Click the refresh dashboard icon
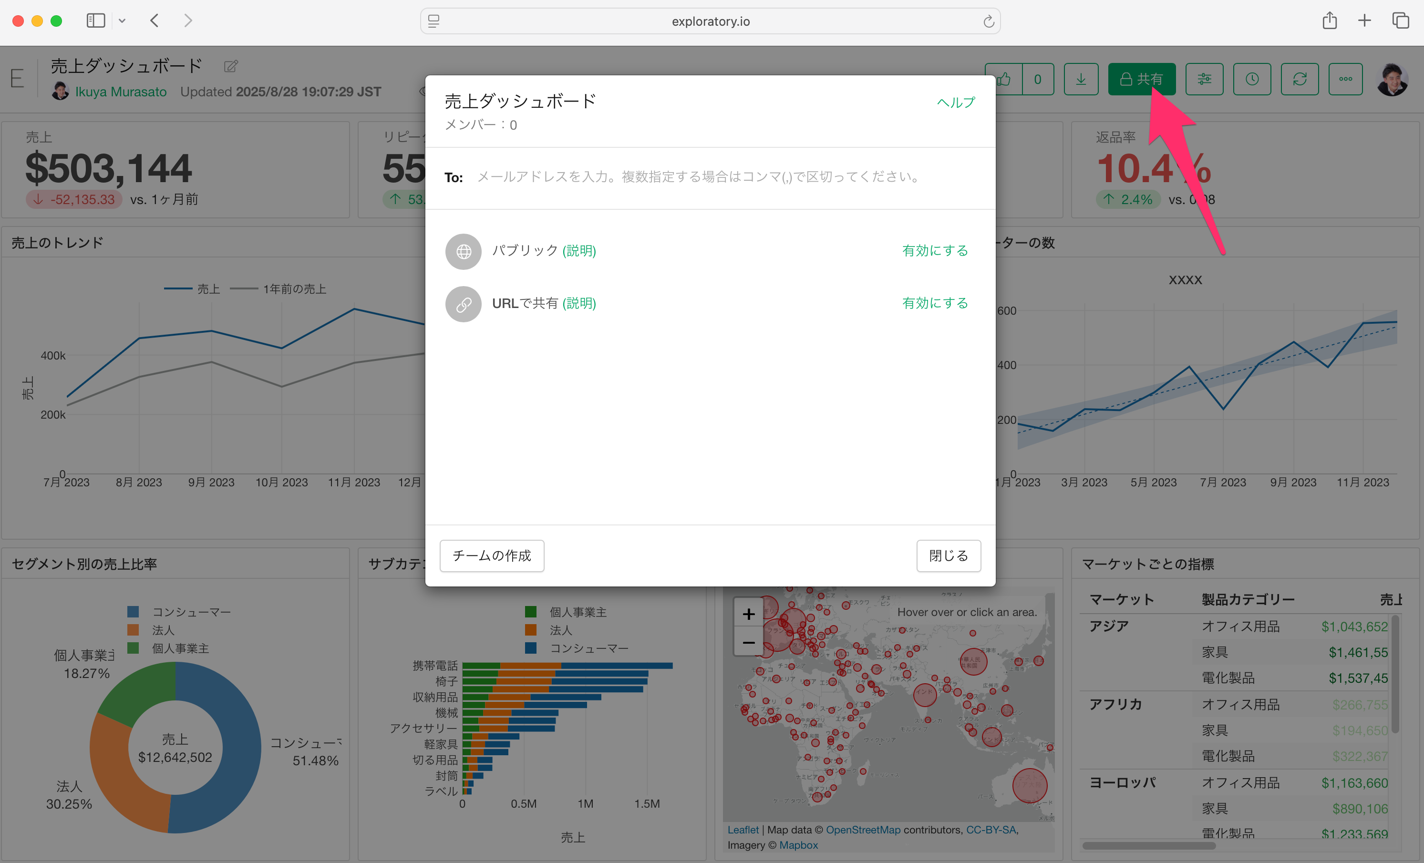Screen dimensions: 1424x863 tap(1300, 79)
